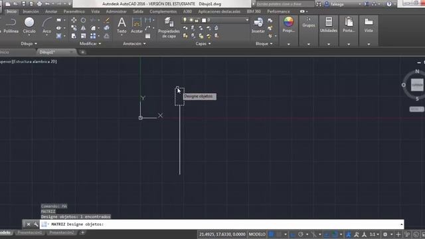Select the Arco tool
The width and height of the screenshot is (425, 239).
click(47, 25)
